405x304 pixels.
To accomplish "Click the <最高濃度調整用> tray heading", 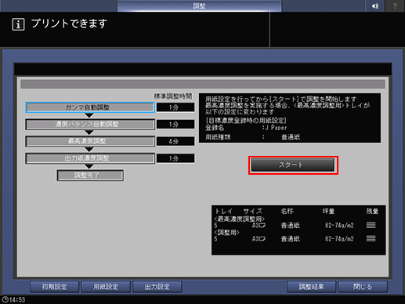I will 240,219.
